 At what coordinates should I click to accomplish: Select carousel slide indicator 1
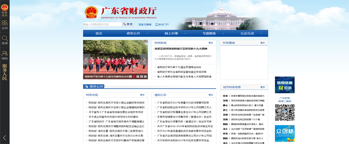click(x=130, y=77)
